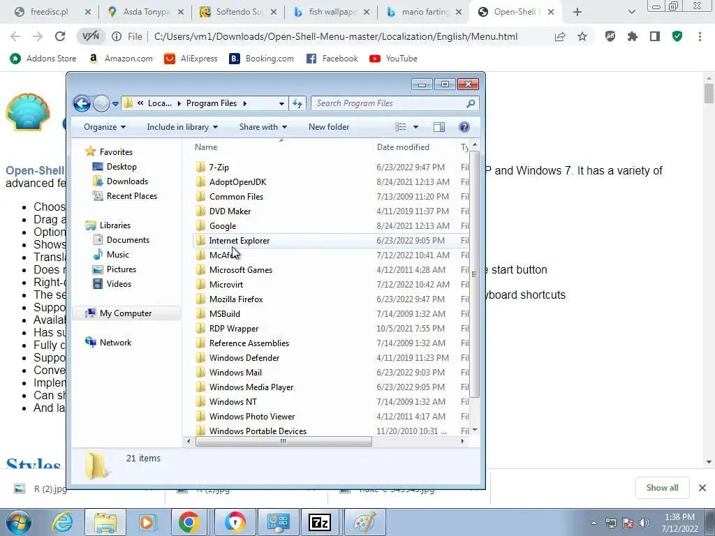Click the horizontal scrollbar in file list
715x536 pixels.
283,441
